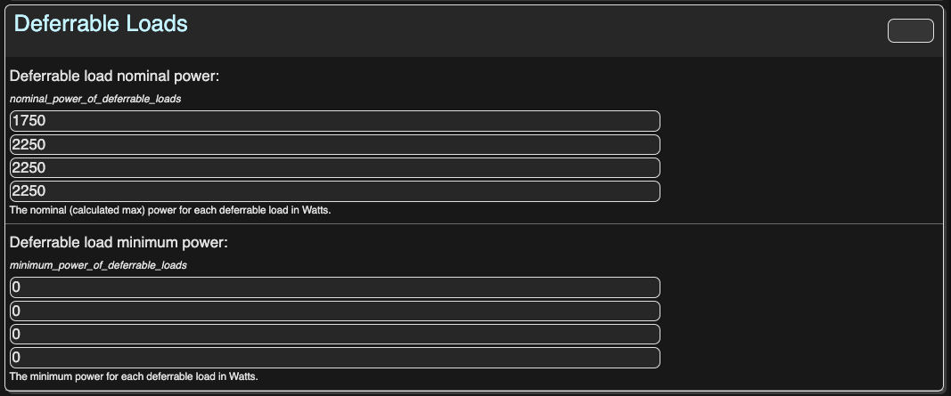Click the divider between nominal and minimum sections
This screenshot has height=396, width=951.
tap(475, 224)
